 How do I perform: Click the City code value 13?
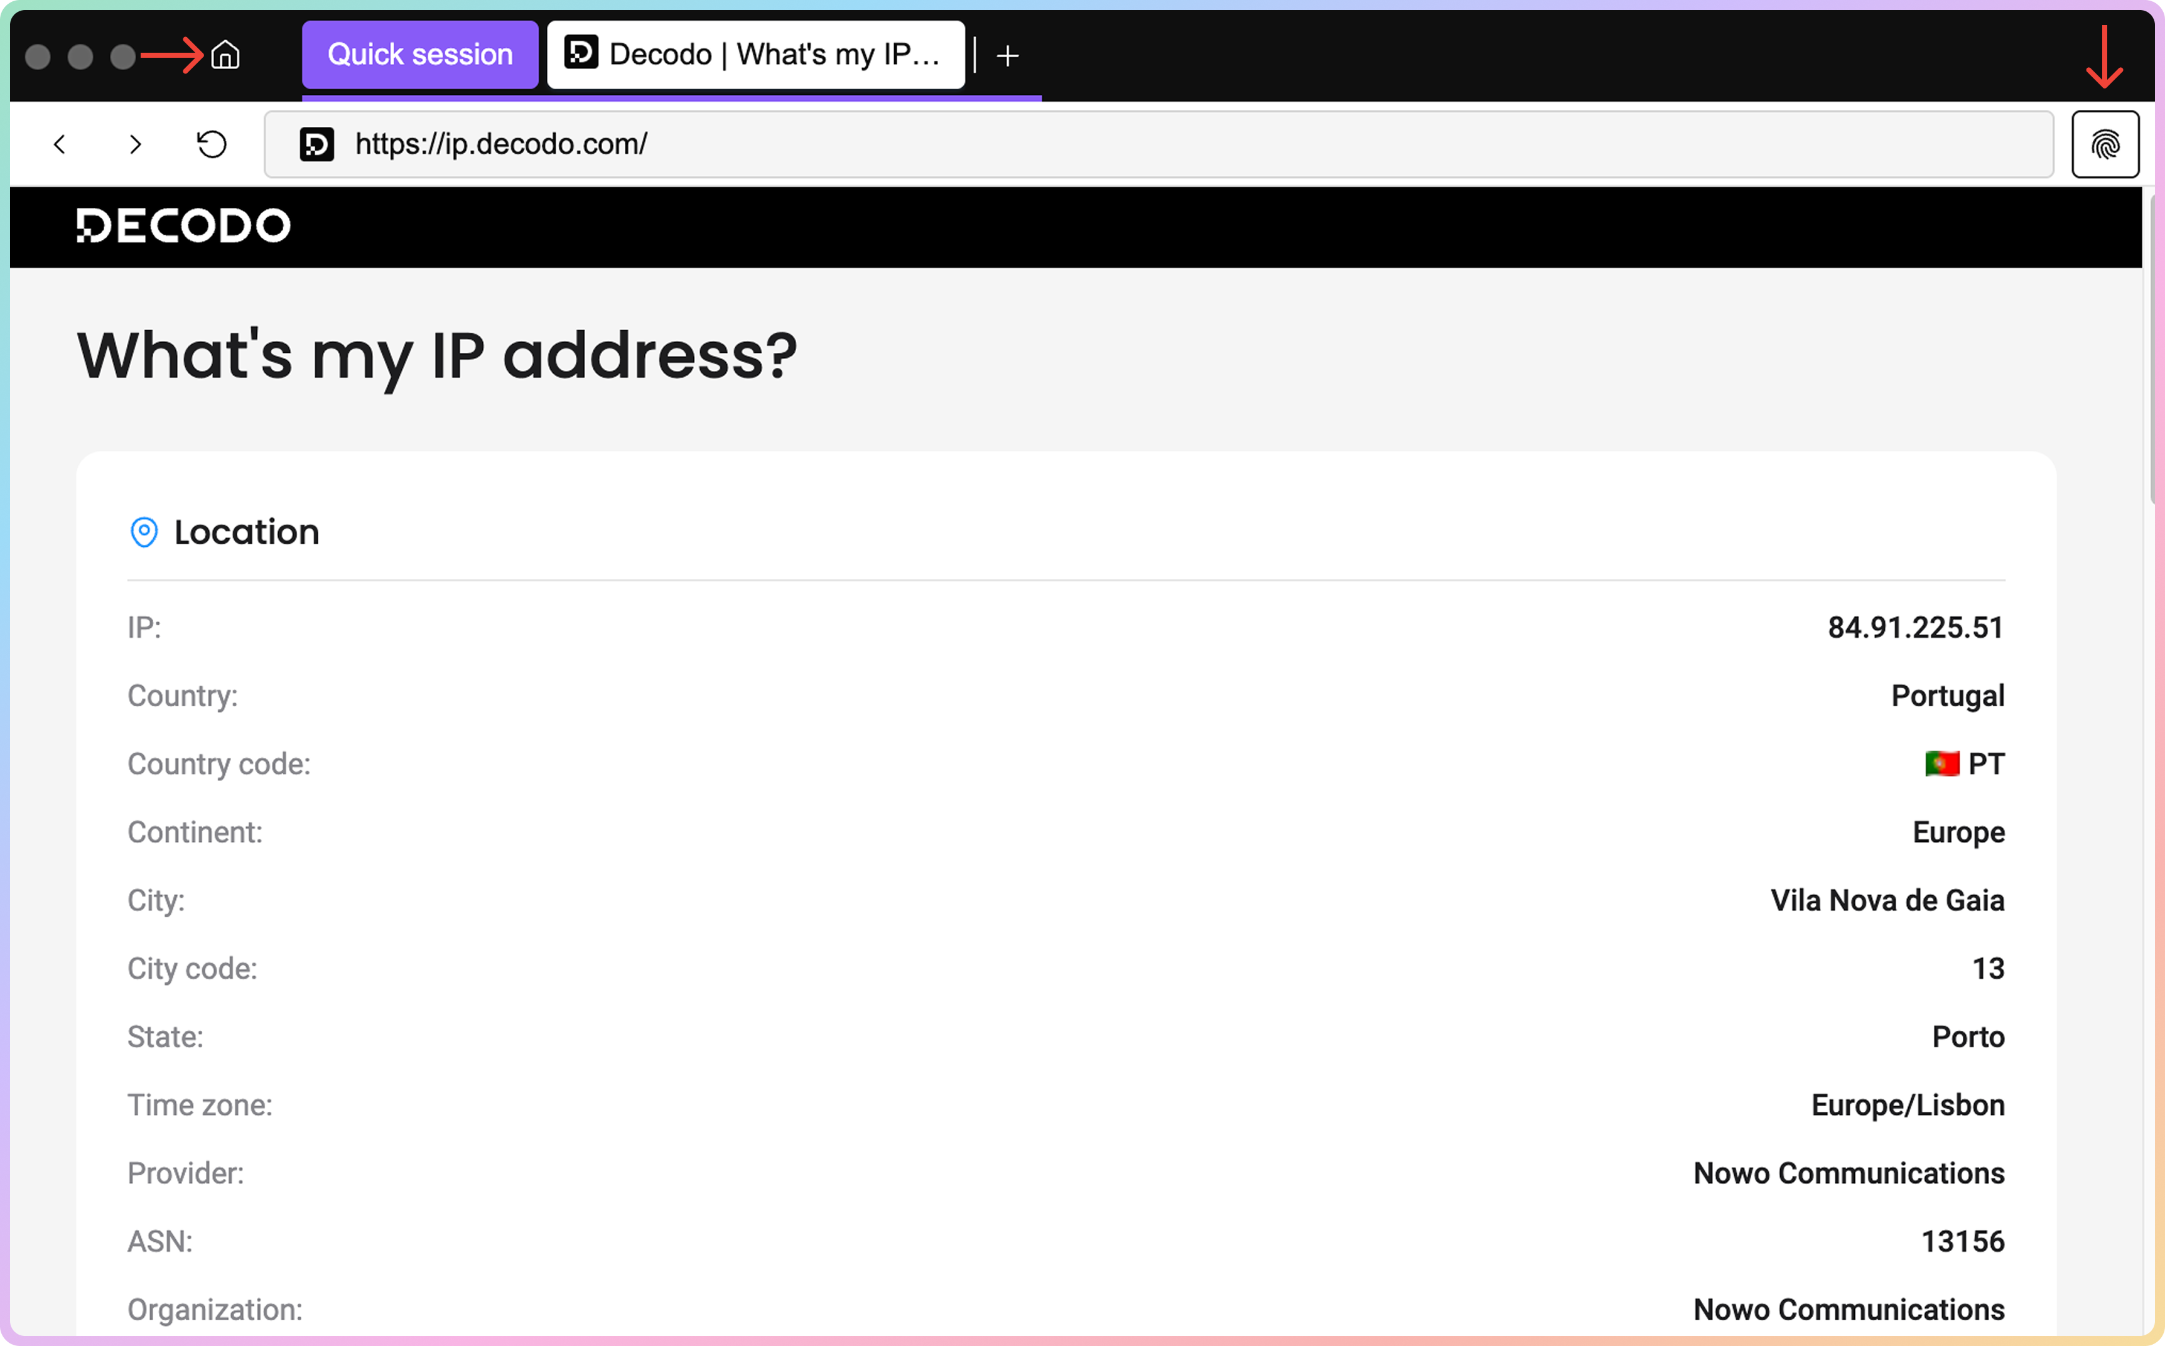coord(1988,969)
